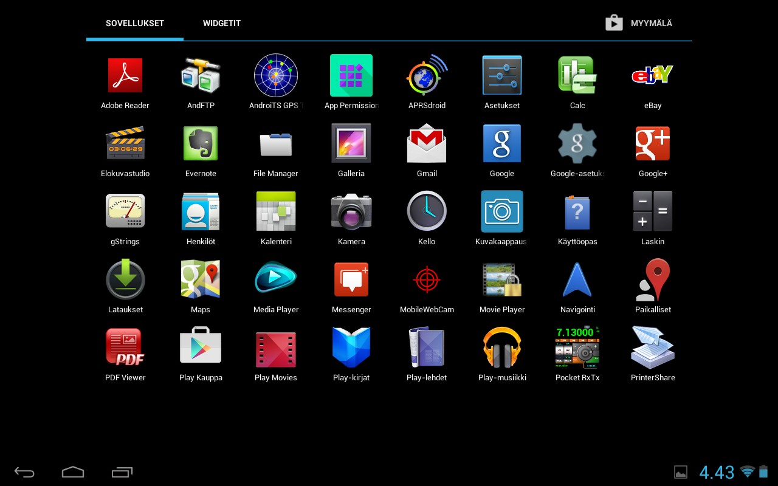
Task: Open Lataukset downloads app
Action: [125, 279]
